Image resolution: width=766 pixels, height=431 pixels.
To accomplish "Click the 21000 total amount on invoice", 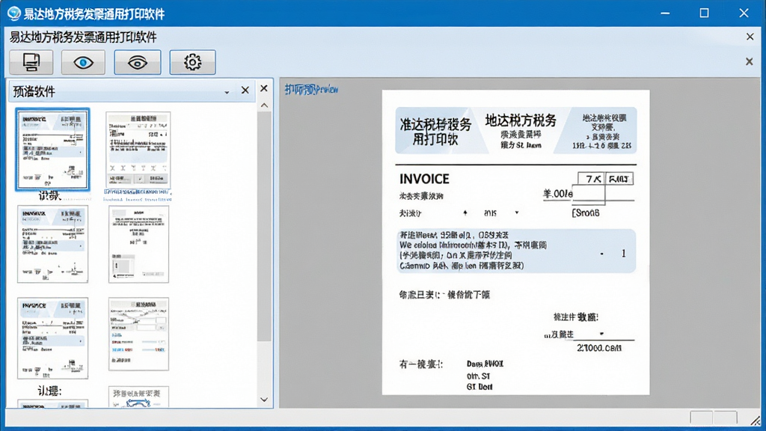I will 599,348.
